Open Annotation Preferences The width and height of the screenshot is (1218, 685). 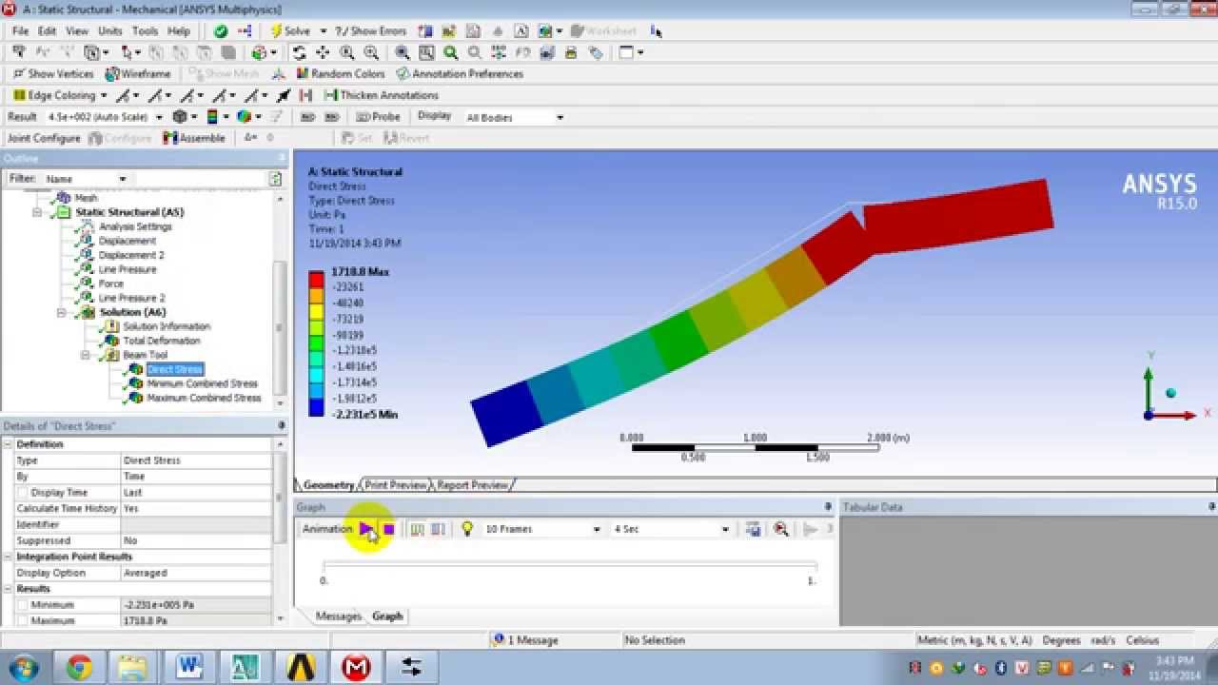pos(460,74)
